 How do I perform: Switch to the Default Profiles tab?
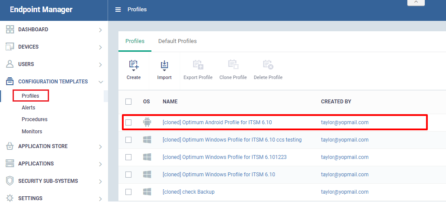177,41
